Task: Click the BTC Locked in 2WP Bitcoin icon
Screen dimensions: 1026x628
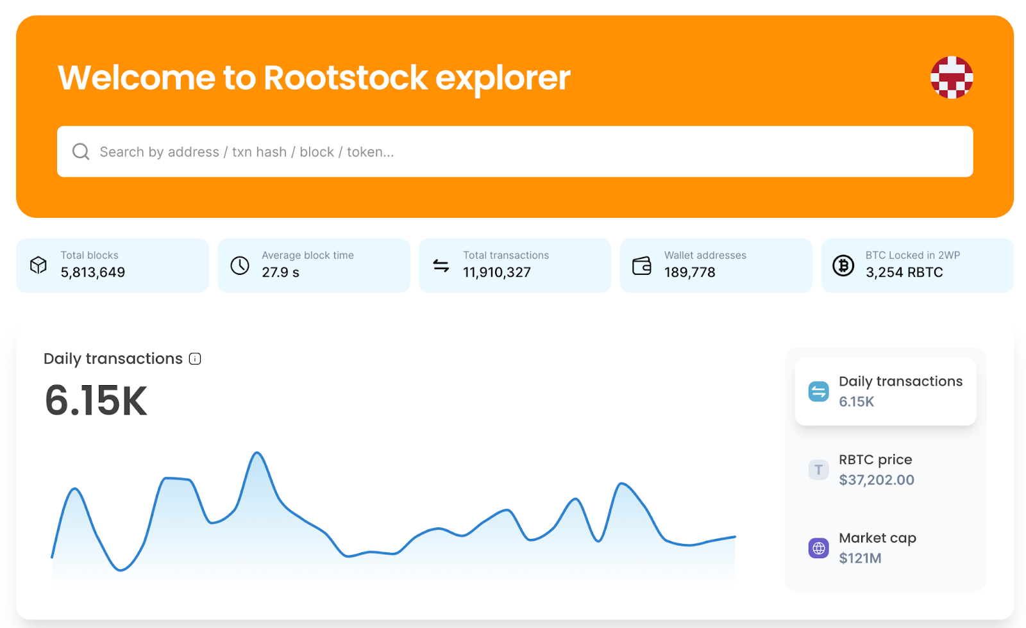Action: (x=843, y=265)
